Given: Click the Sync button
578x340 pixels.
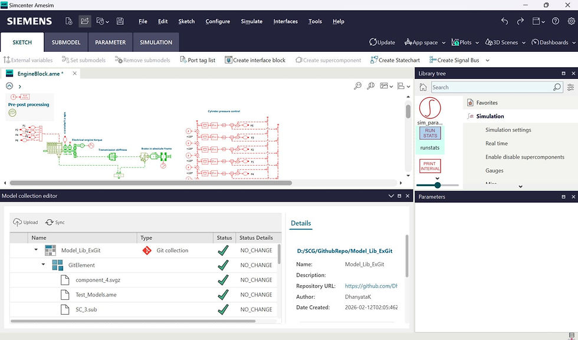Looking at the screenshot, I should click(55, 222).
